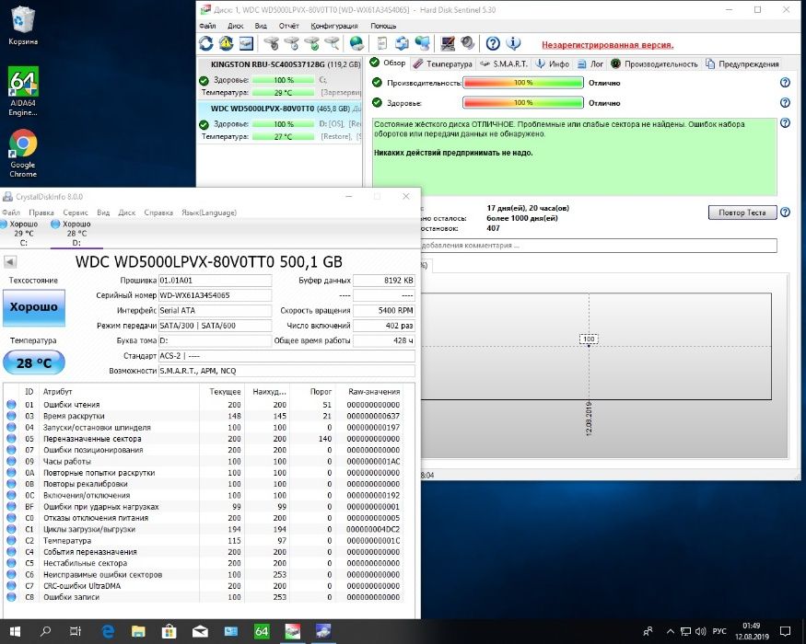Click the serial number field WD-WX61A34S4065
806x644 pixels.
215,295
